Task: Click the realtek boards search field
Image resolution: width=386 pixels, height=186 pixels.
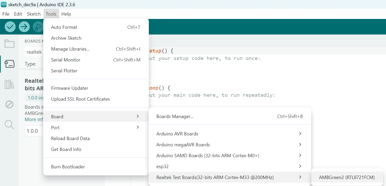Action: (x=34, y=52)
